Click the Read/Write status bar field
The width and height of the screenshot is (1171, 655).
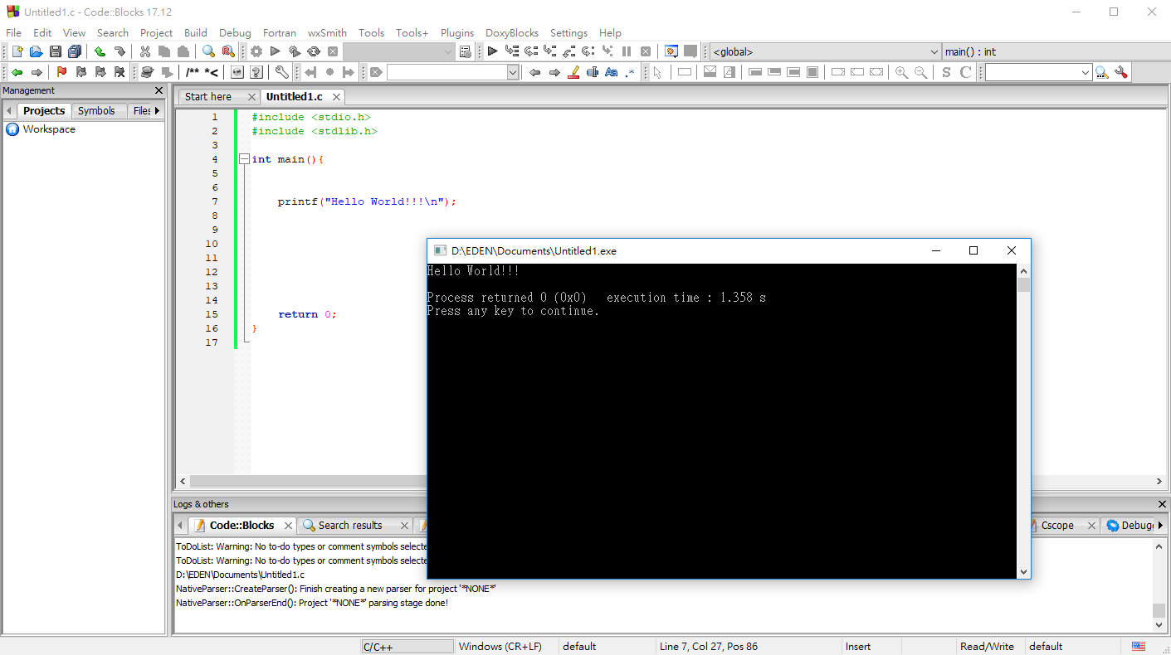pyautogui.click(x=987, y=646)
